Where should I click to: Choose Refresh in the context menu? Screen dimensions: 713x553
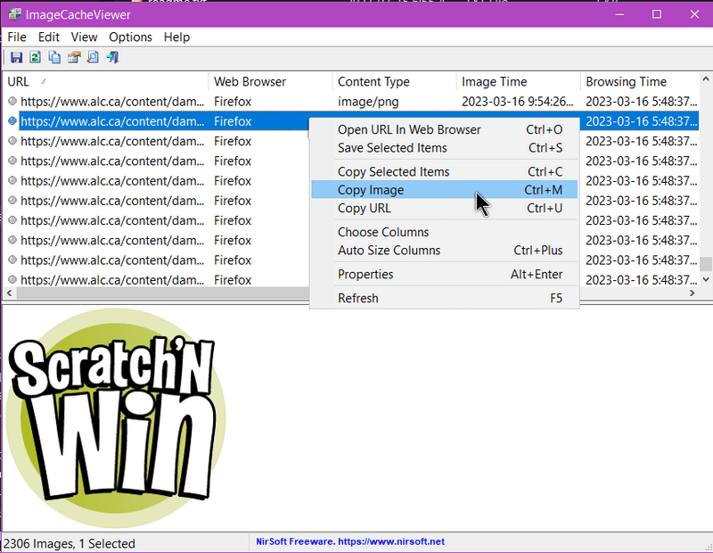(444, 298)
